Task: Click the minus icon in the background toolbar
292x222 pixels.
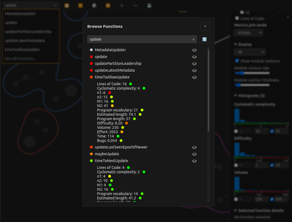Action: pyautogui.click(x=136, y=5)
